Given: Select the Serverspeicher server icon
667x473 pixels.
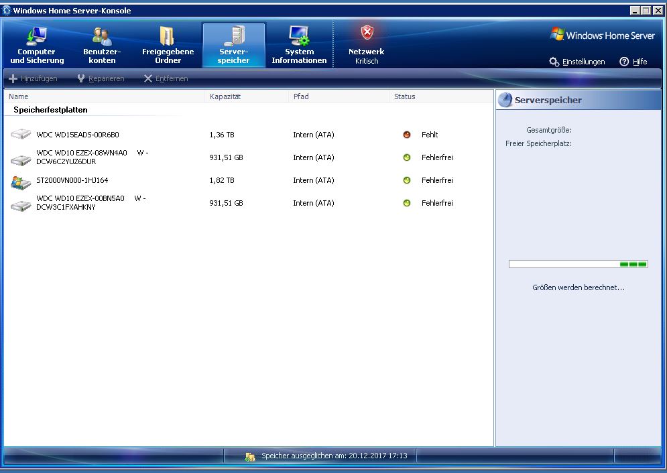Looking at the screenshot, I should [x=234, y=36].
